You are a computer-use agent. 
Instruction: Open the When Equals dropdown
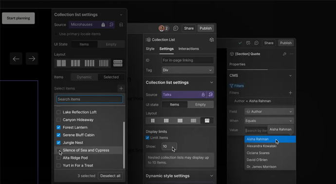point(269,121)
